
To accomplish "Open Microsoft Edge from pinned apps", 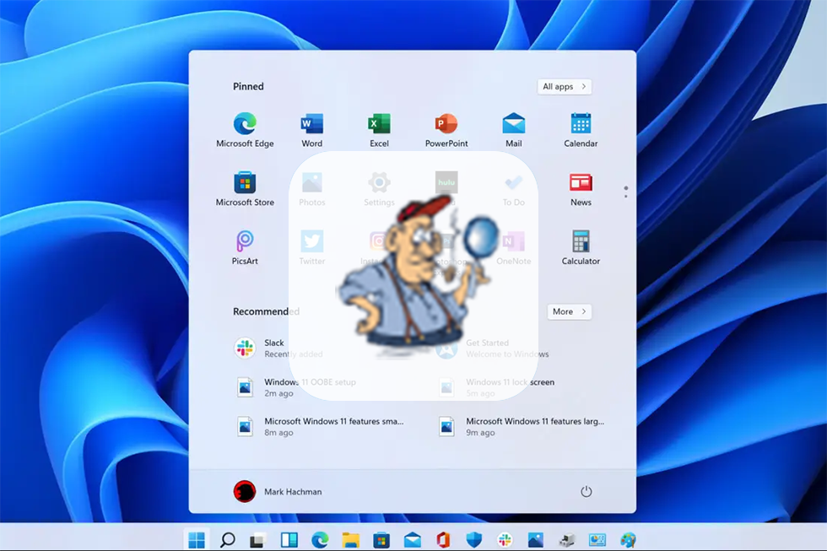I will (245, 130).
